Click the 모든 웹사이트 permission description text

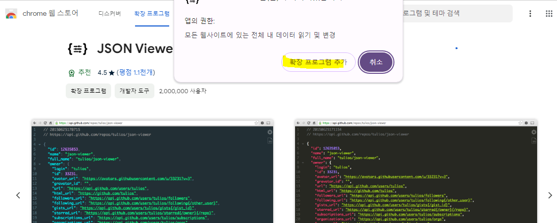point(260,35)
